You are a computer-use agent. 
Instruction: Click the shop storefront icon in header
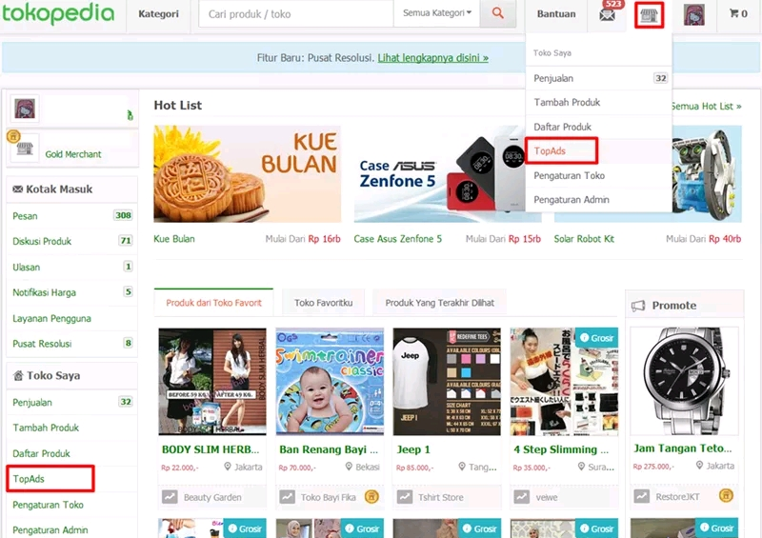pyautogui.click(x=650, y=15)
